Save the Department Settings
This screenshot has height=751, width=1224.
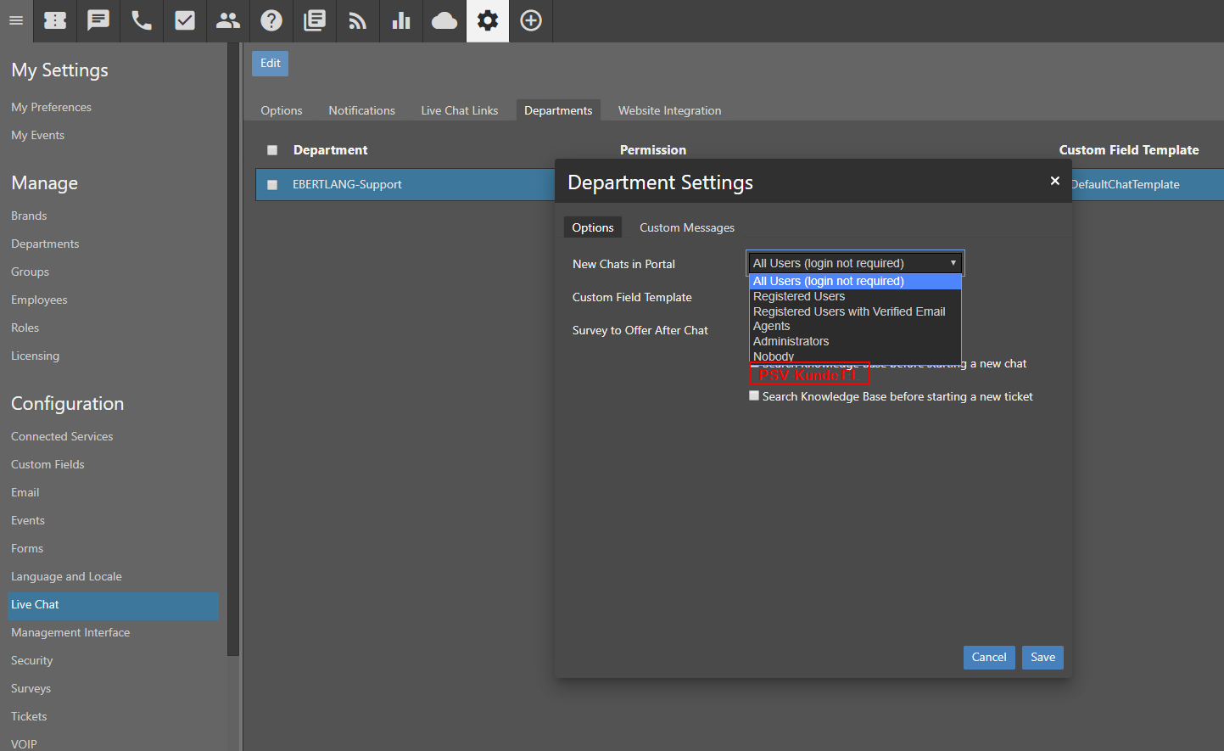pos(1042,658)
